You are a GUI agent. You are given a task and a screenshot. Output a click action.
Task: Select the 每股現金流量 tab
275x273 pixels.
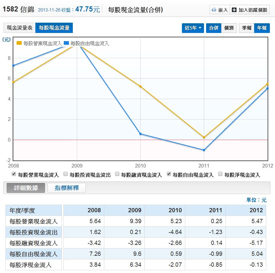point(54,28)
